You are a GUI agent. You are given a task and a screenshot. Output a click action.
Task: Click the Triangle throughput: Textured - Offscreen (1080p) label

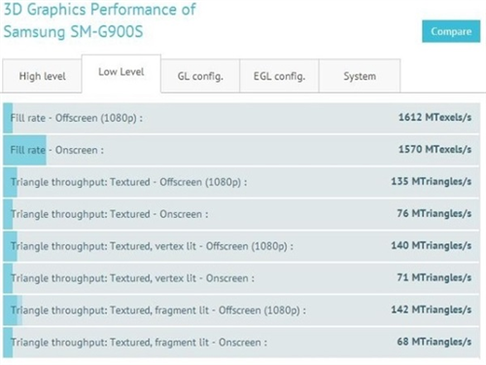click(129, 182)
